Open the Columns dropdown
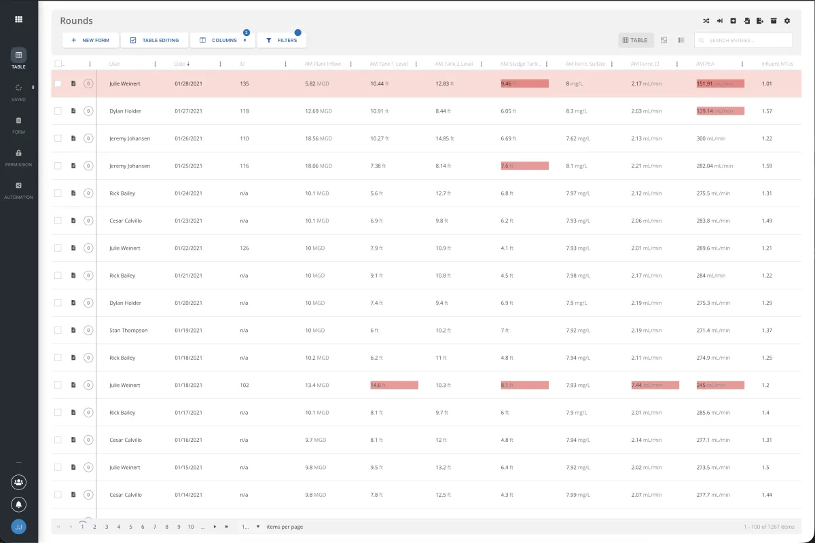This screenshot has height=543, width=815. pyautogui.click(x=223, y=40)
